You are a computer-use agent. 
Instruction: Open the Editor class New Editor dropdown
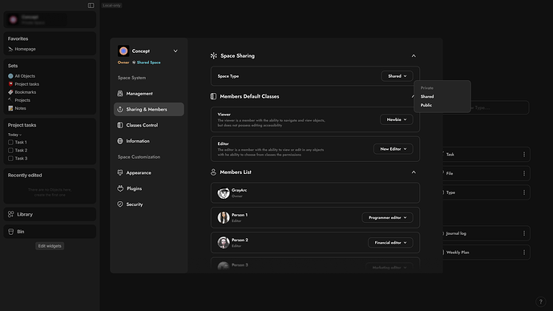coord(394,149)
